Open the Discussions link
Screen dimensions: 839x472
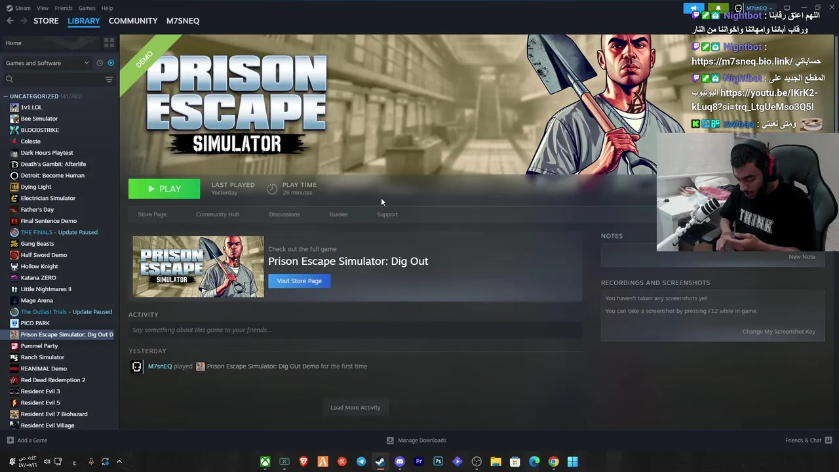click(284, 214)
